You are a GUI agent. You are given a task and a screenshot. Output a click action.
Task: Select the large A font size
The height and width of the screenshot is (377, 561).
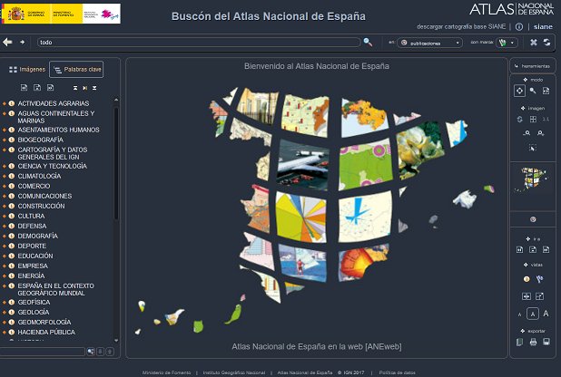tap(546, 314)
